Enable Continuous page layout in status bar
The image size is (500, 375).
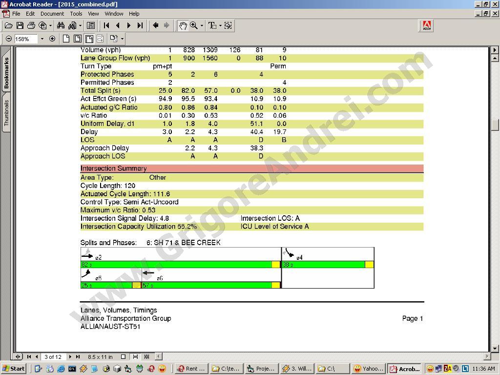(136, 357)
